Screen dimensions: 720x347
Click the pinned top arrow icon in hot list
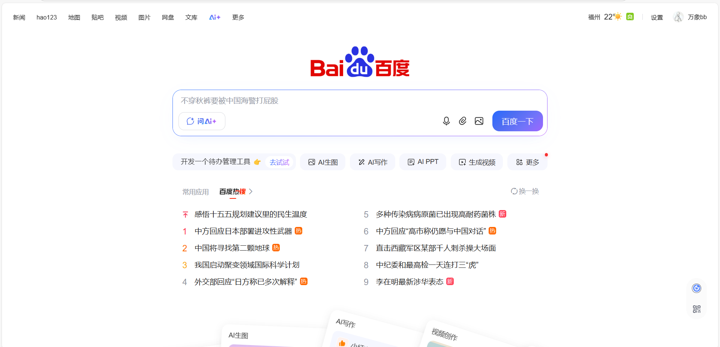pyautogui.click(x=185, y=215)
